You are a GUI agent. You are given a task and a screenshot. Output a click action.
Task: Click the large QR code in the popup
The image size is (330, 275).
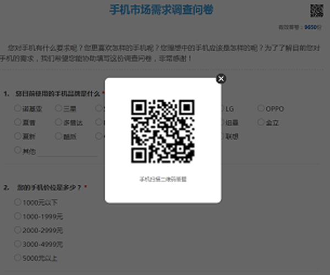click(x=163, y=131)
